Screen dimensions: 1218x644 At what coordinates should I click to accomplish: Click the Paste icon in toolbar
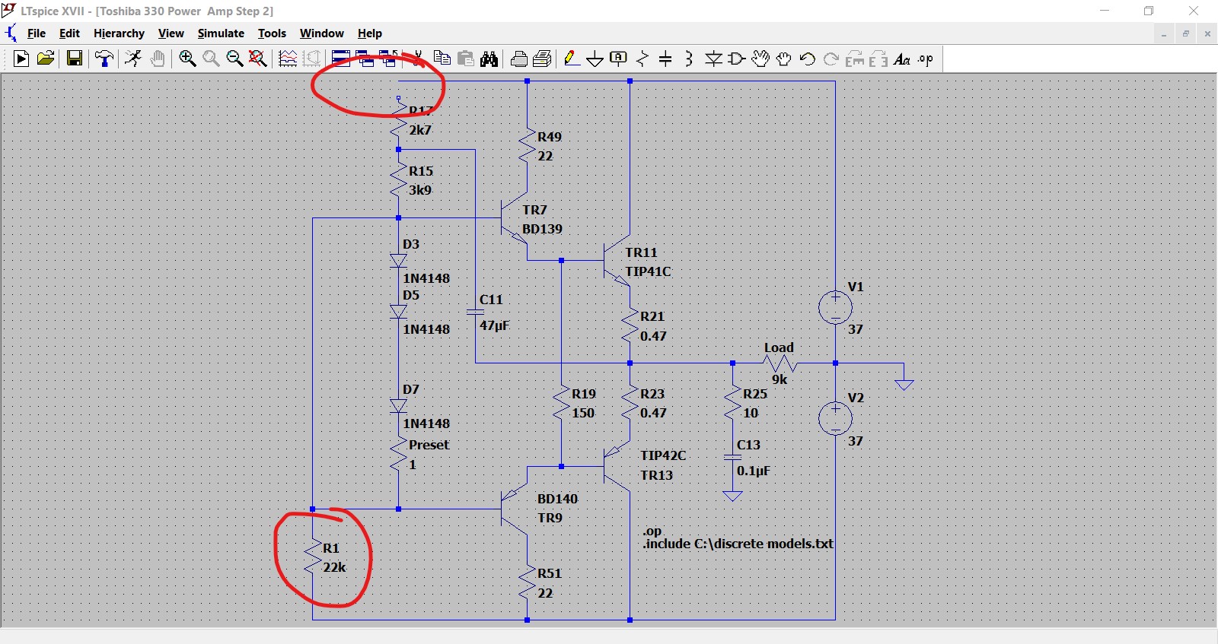466,59
